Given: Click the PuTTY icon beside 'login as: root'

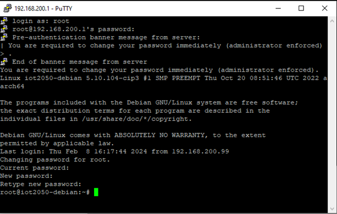Looking at the screenshot, I should point(4,21).
